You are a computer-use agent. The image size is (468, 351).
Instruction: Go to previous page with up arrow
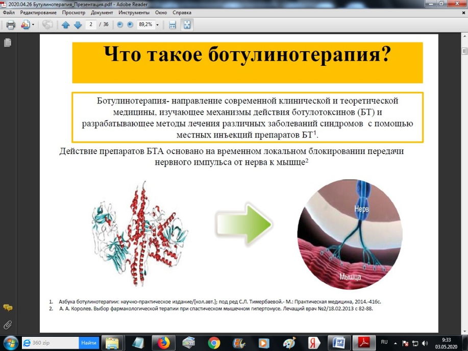point(65,24)
